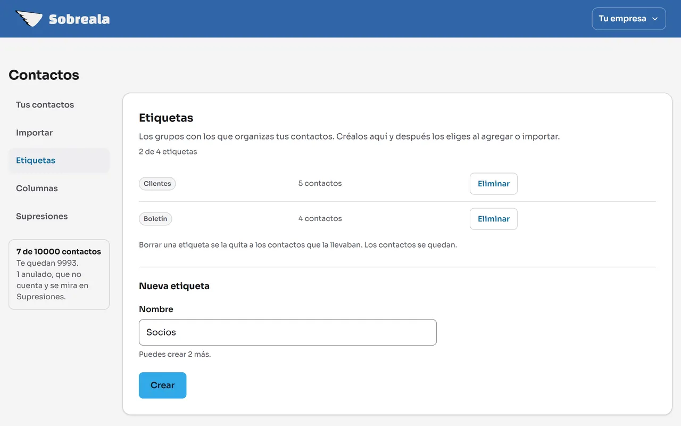This screenshot has width=681, height=426.
Task: Click the Sobreala wing logo
Action: click(x=29, y=19)
